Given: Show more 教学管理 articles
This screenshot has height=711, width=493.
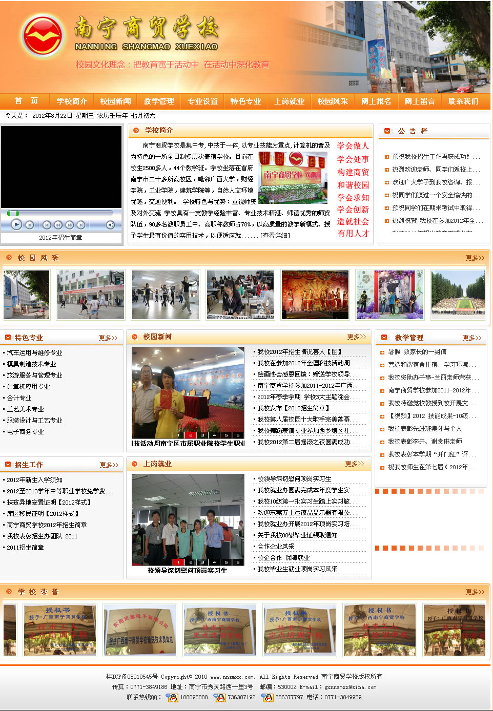Looking at the screenshot, I should pos(472,338).
